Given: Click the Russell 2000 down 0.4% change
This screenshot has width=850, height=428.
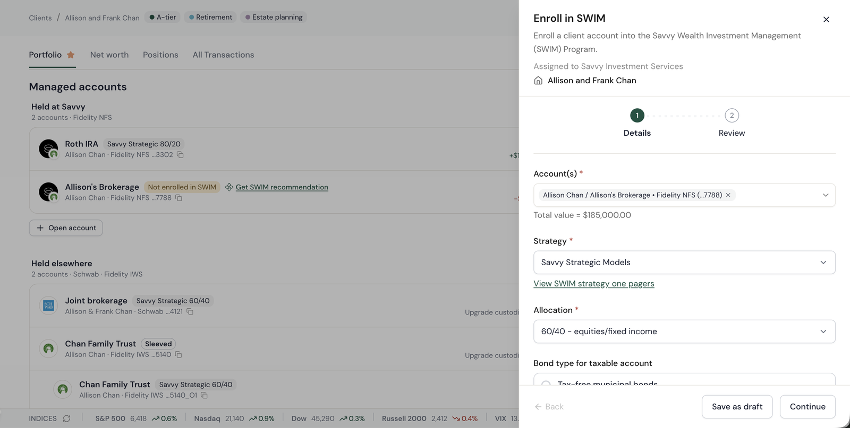Looking at the screenshot, I should point(465,418).
